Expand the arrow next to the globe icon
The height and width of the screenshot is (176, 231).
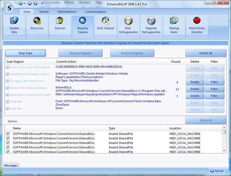click(x=25, y=3)
